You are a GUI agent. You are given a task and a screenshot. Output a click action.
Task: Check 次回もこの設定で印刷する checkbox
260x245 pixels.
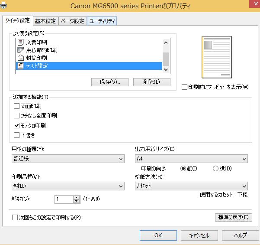coord(15,217)
